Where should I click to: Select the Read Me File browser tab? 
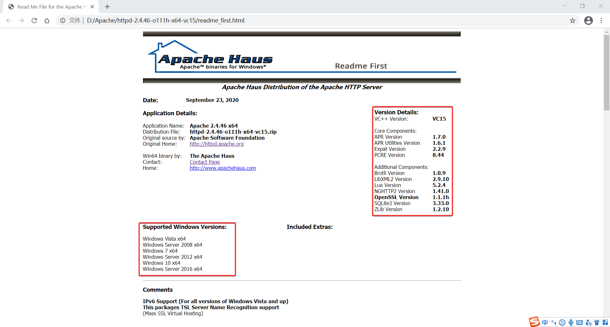click(x=51, y=7)
